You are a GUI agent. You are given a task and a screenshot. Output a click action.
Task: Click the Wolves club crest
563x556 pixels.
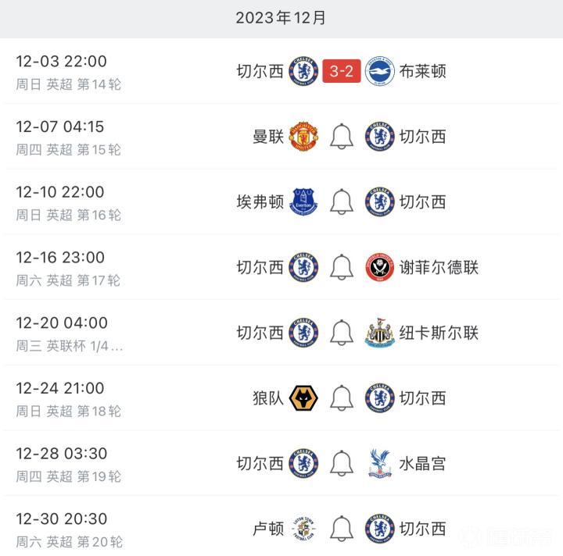(303, 398)
